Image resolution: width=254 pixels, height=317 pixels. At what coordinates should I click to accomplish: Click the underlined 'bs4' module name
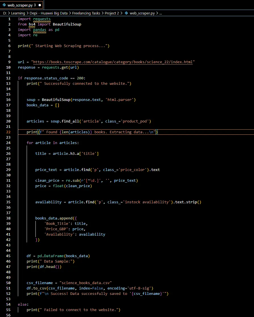click(x=32, y=24)
